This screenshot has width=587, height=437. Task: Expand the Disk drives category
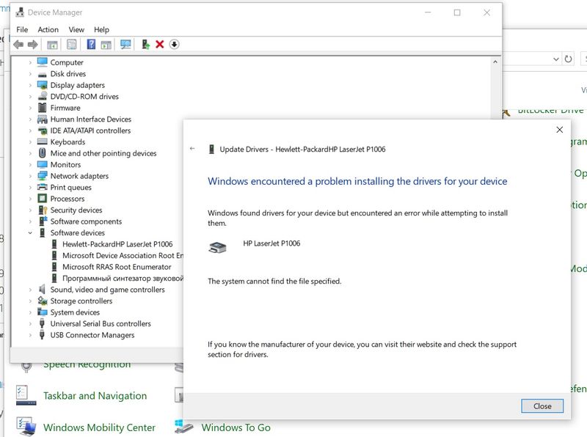pos(30,74)
